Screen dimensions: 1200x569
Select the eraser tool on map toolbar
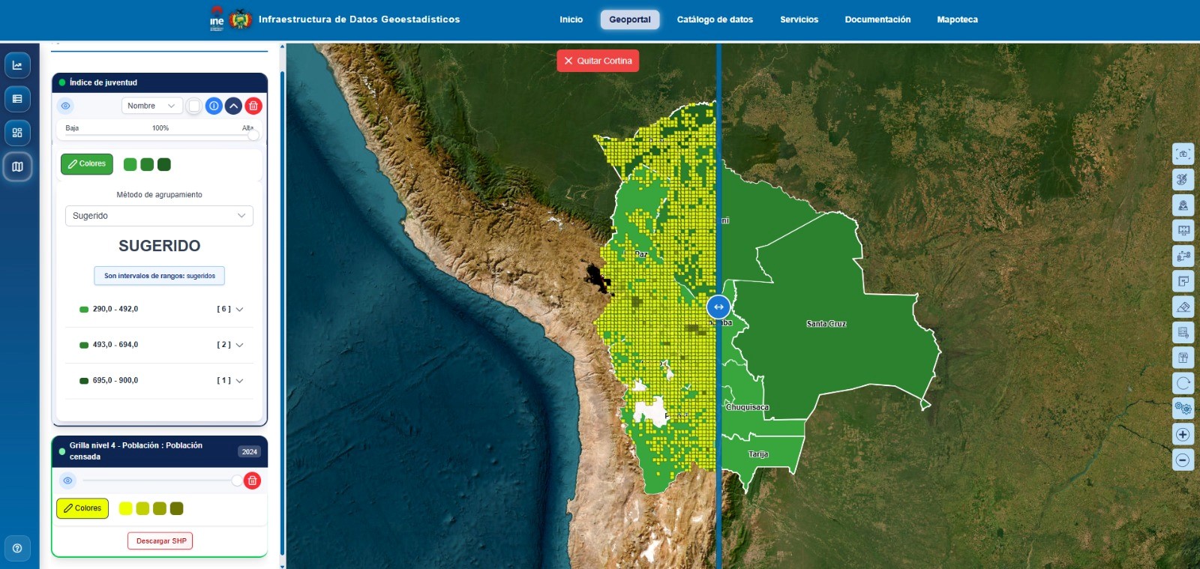(x=1183, y=307)
